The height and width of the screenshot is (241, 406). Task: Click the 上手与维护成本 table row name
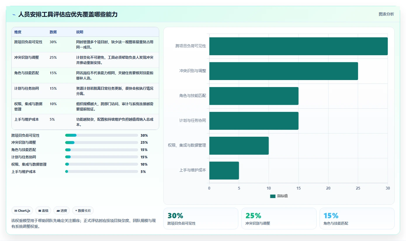(27, 119)
